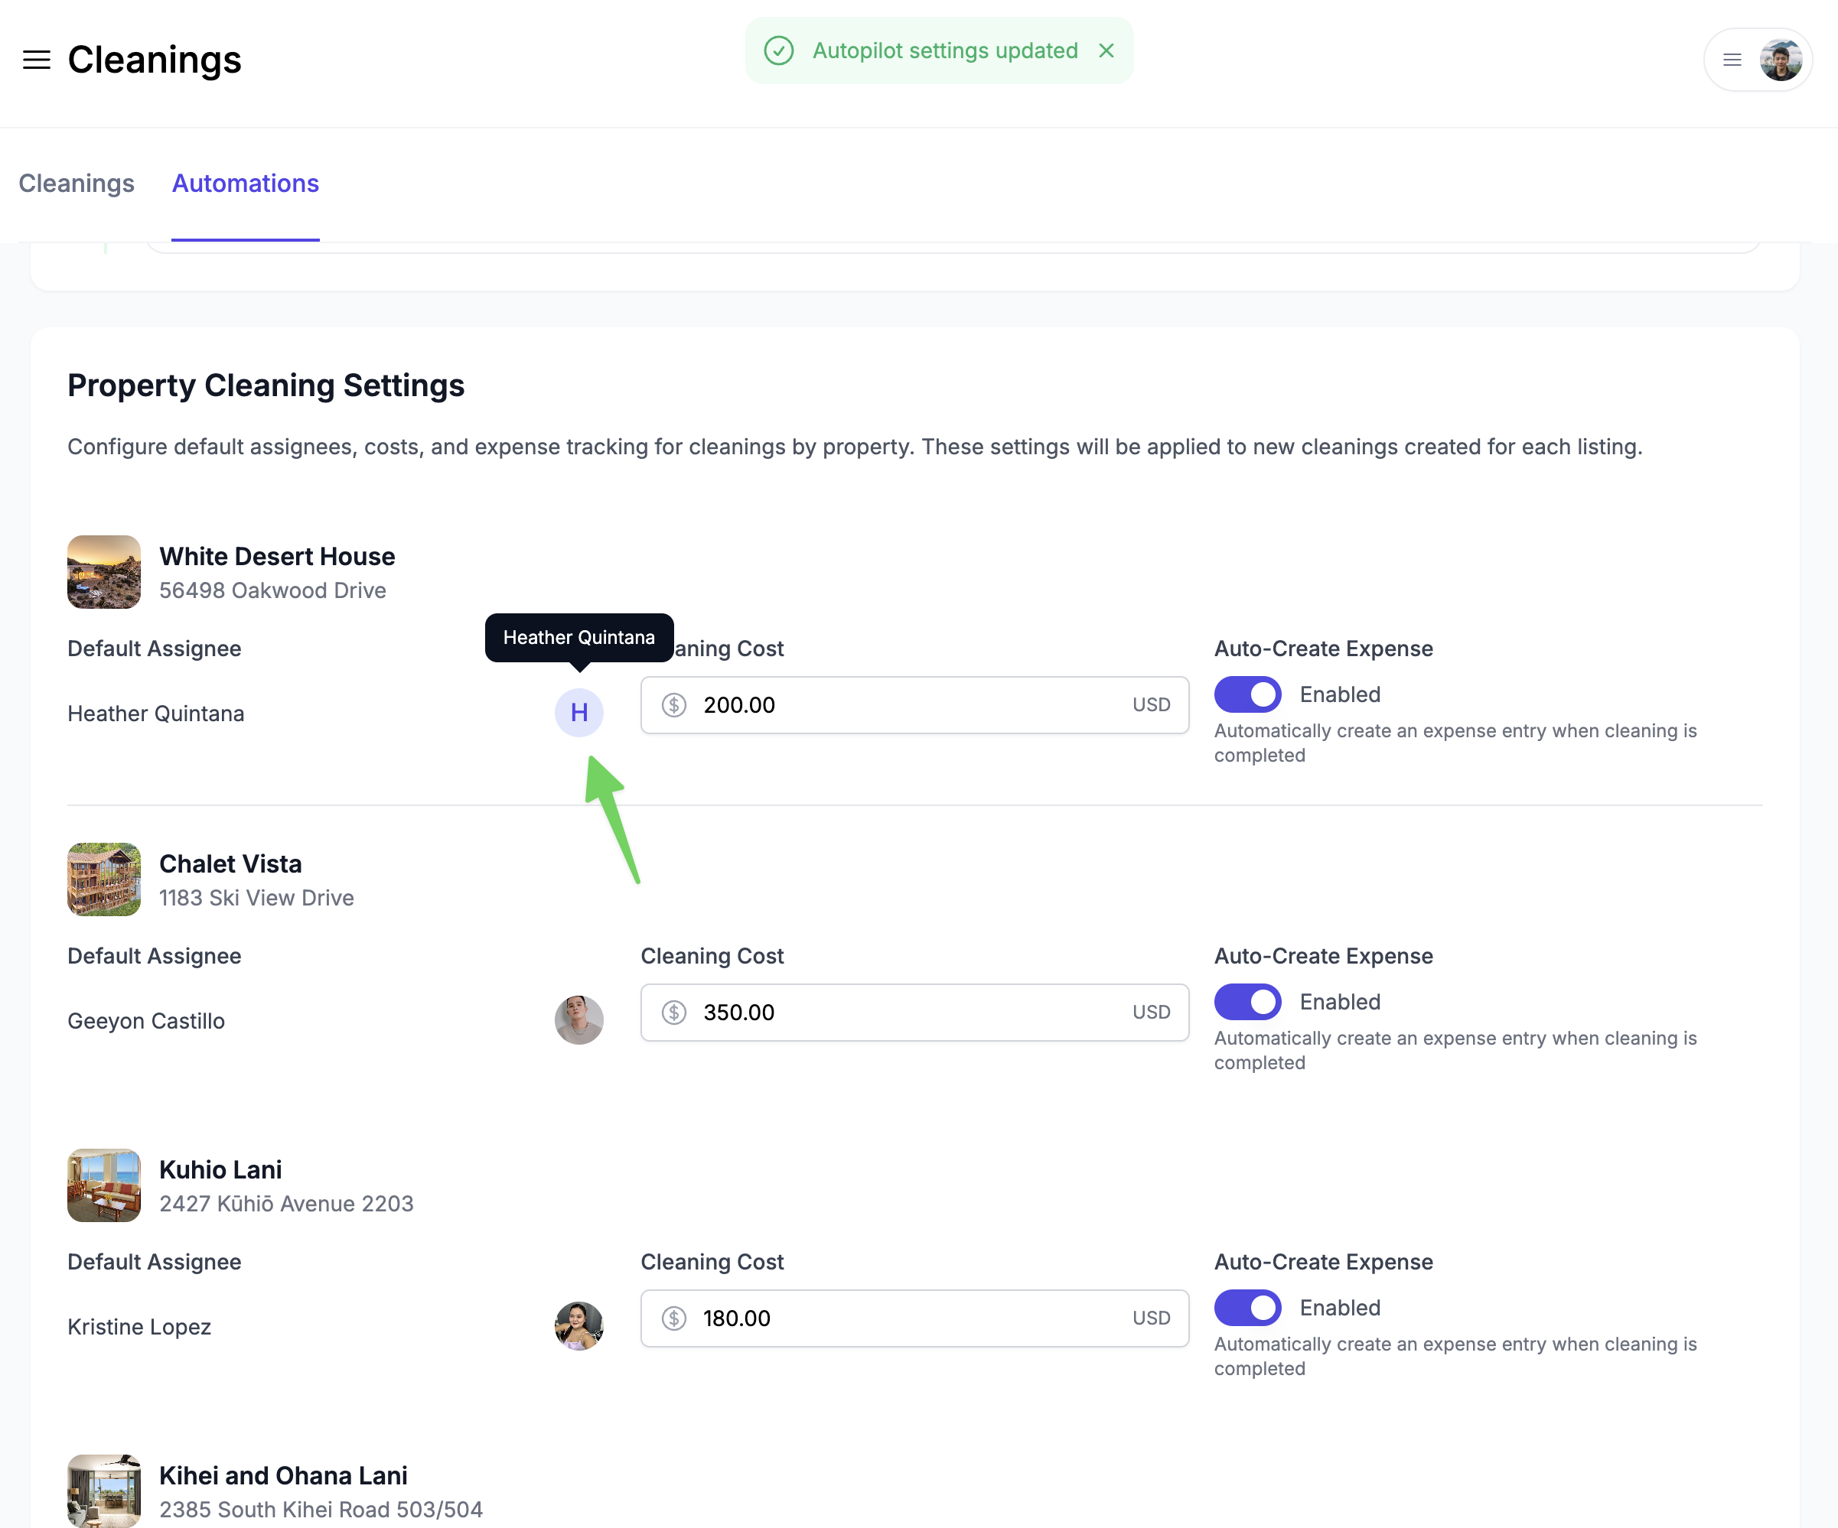Click dollar icon in Chalet Vista cost field
The image size is (1838, 1528).
[x=674, y=1012]
